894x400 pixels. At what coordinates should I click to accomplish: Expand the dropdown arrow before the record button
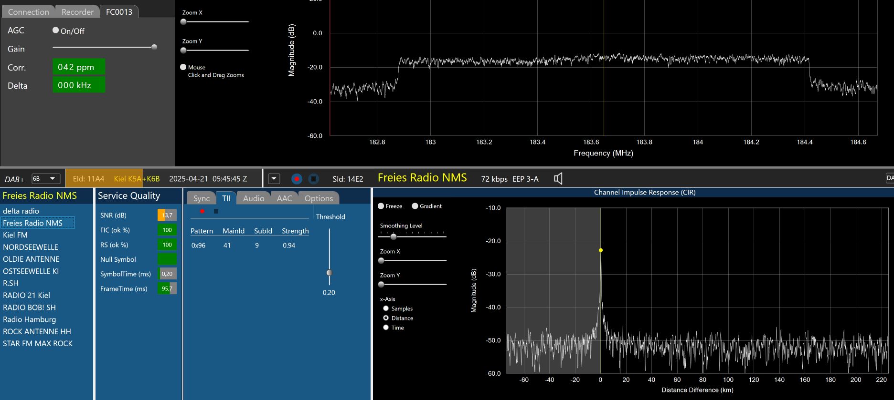[x=274, y=179]
